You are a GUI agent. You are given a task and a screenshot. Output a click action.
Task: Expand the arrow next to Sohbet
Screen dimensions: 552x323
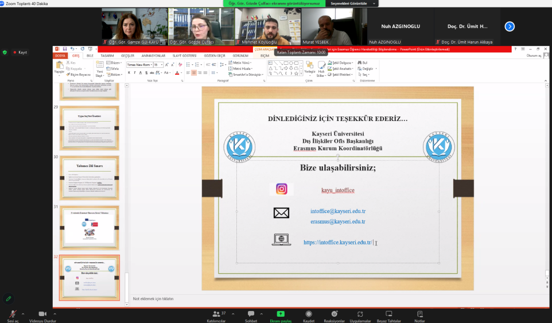pos(261,314)
